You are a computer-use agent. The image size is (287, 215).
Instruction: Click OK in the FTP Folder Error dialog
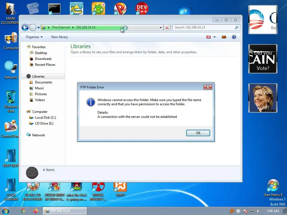tap(198, 133)
